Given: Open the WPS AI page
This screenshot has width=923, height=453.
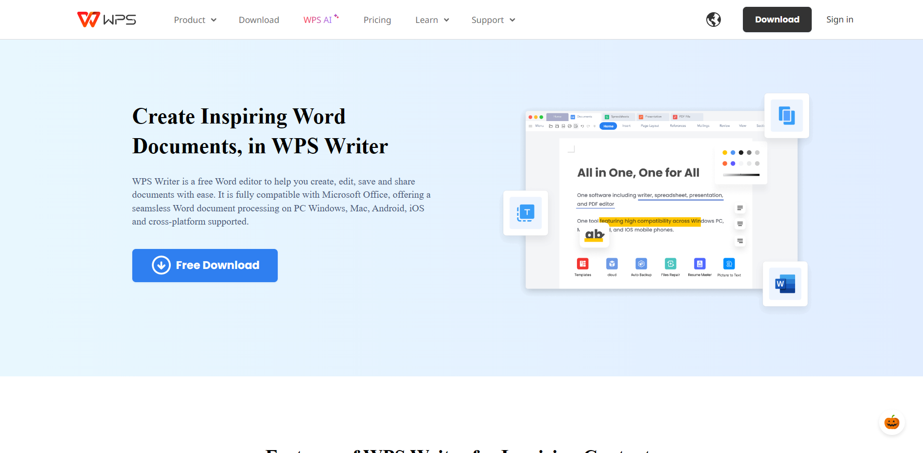Looking at the screenshot, I should [x=321, y=20].
